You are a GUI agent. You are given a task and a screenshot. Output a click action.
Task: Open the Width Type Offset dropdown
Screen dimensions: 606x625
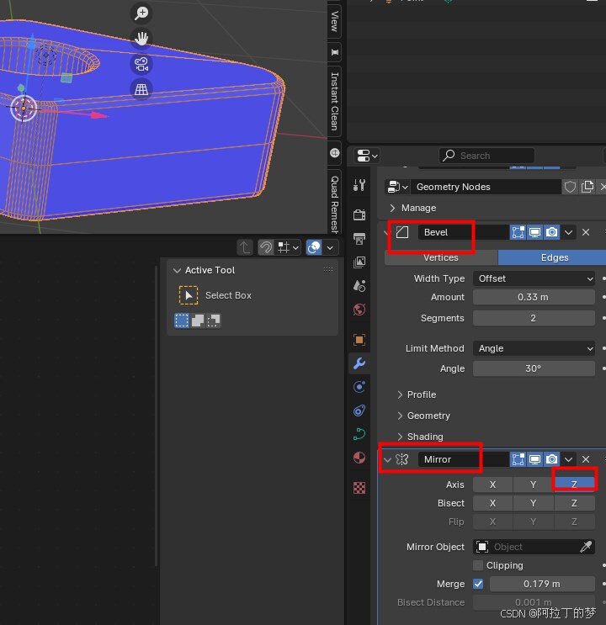click(x=534, y=278)
